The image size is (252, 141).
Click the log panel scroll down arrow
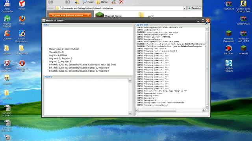(x=207, y=107)
